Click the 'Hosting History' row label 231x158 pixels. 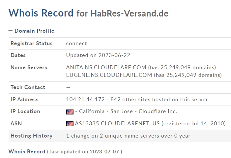[32, 136]
